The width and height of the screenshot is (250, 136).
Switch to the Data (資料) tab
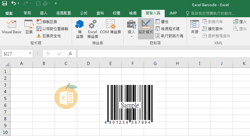point(100,13)
